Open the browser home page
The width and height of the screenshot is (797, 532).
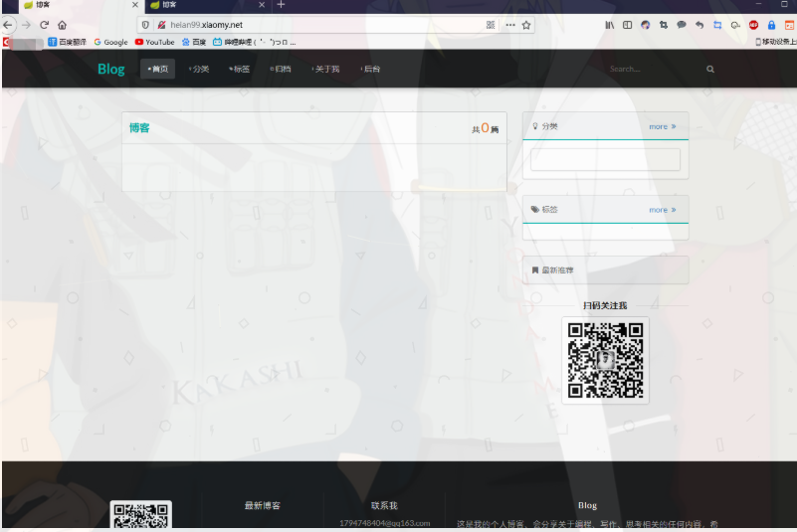pos(62,25)
